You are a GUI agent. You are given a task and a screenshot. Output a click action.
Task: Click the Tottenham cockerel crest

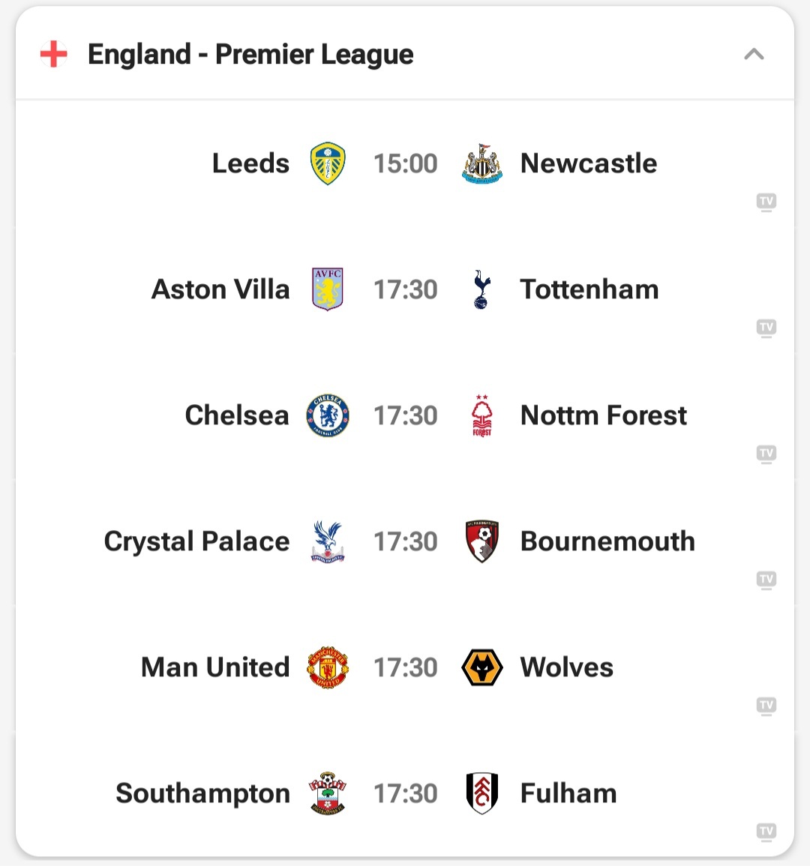(481, 289)
